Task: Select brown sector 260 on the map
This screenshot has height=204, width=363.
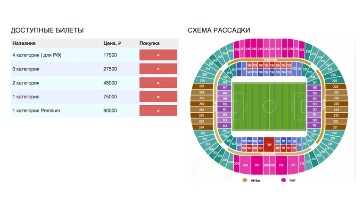Action: pyautogui.click(x=202, y=103)
